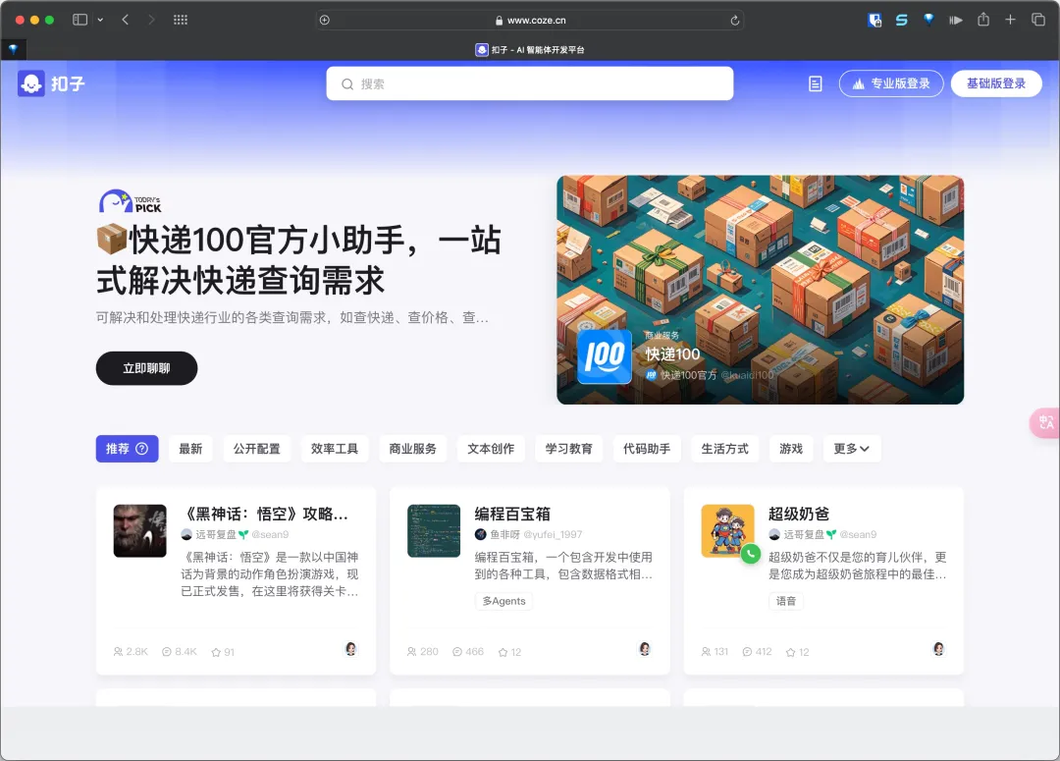Viewport: 1060px width, 761px height.
Task: Click the 立即聊聊 button
Action: pyautogui.click(x=146, y=368)
